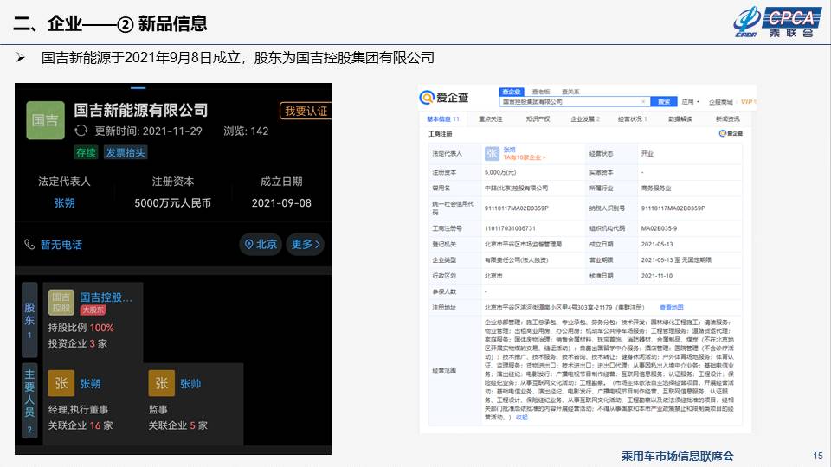Click the blue 搜索 button
Image resolution: width=831 pixels, height=467 pixels.
pyautogui.click(x=664, y=101)
